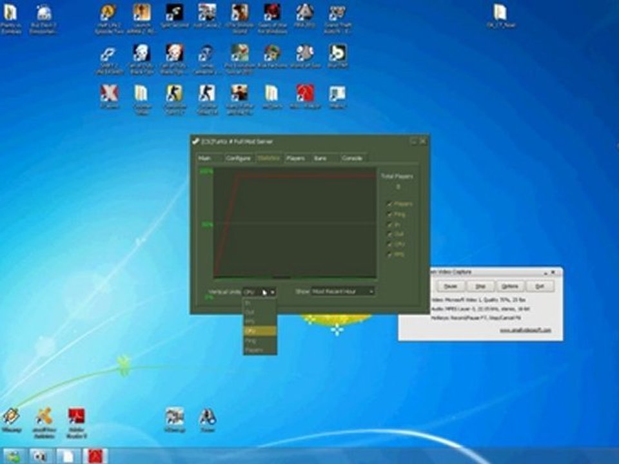This screenshot has width=619, height=464.
Task: Open the Grand Theft Auto IV shortcut
Action: (337, 18)
